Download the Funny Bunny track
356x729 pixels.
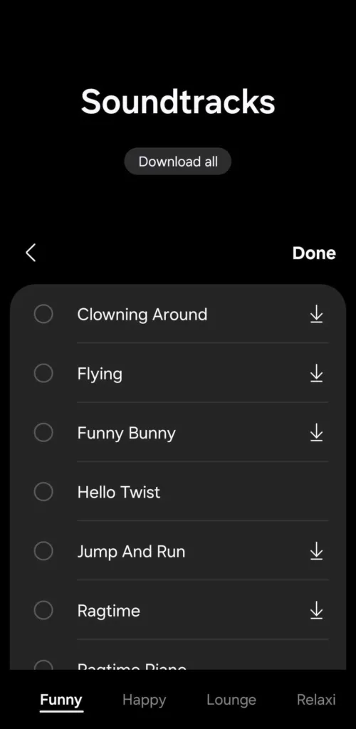[x=316, y=432]
